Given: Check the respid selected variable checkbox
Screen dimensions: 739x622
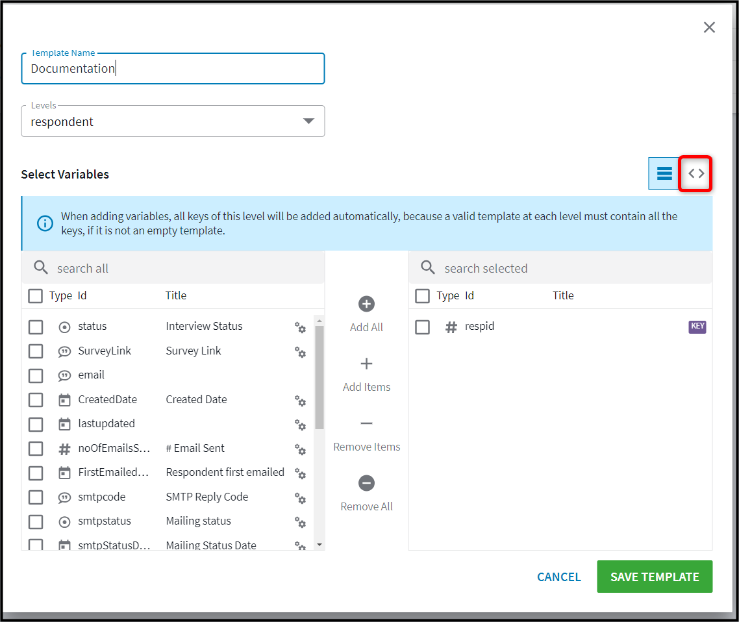Looking at the screenshot, I should click(x=422, y=327).
